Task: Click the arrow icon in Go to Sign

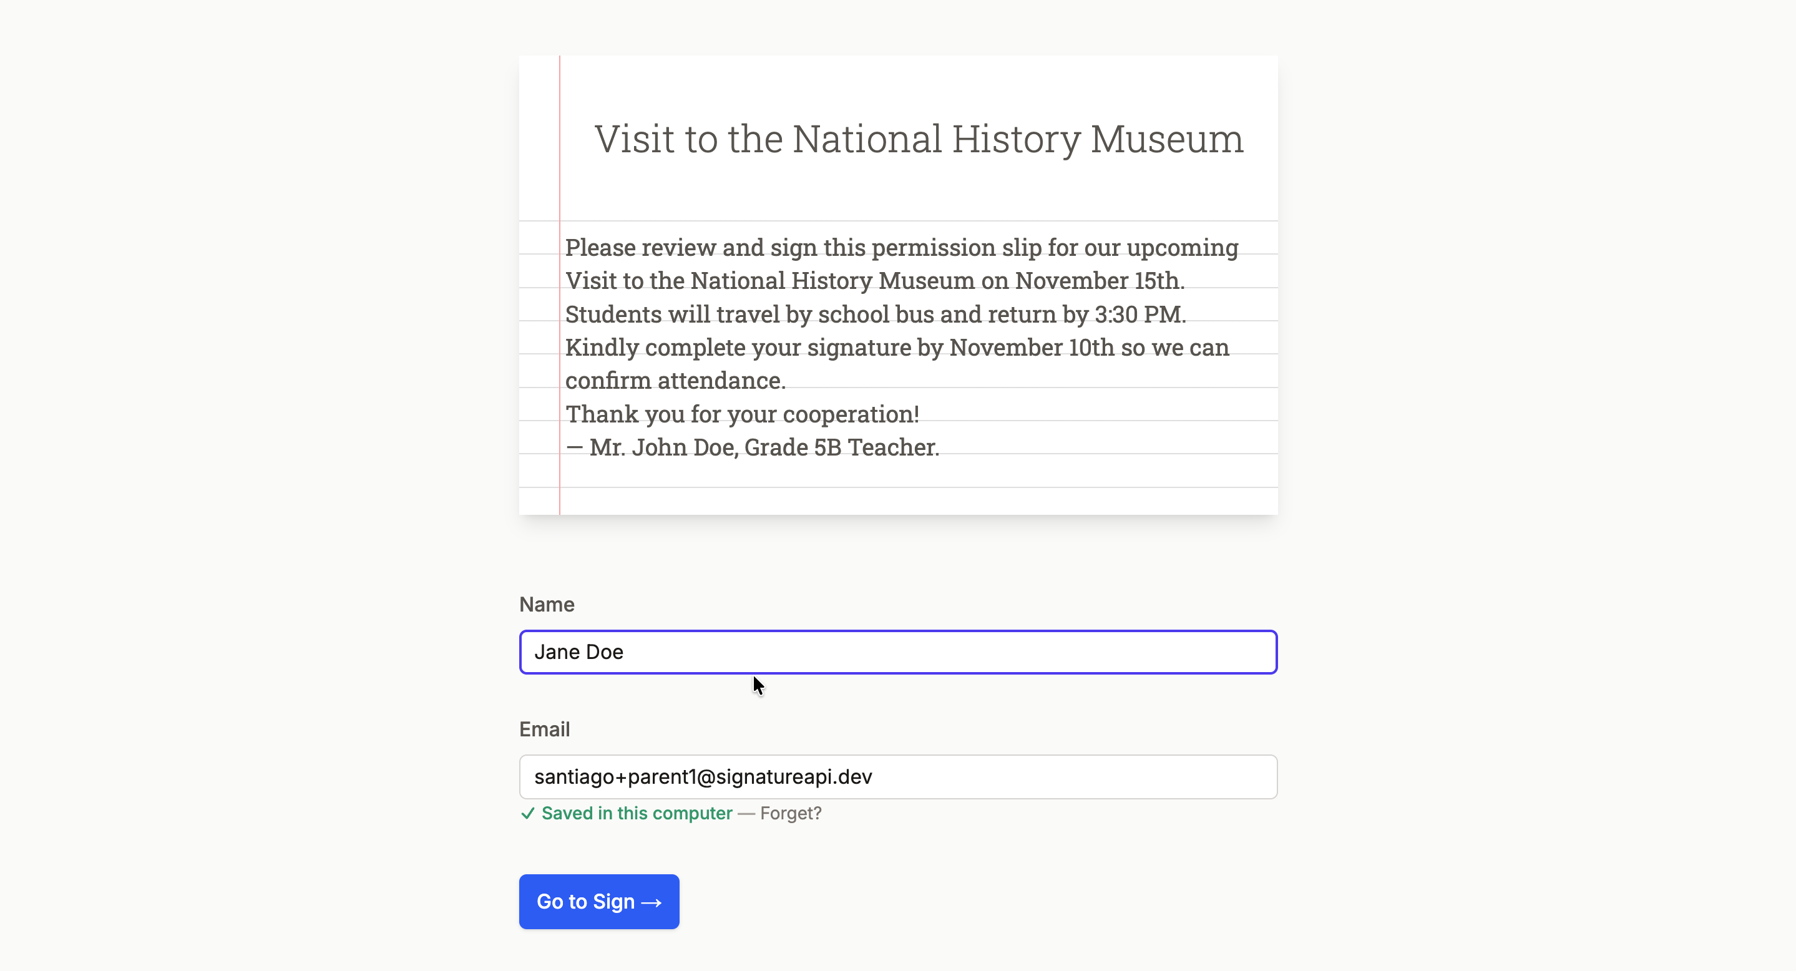Action: [x=651, y=903]
